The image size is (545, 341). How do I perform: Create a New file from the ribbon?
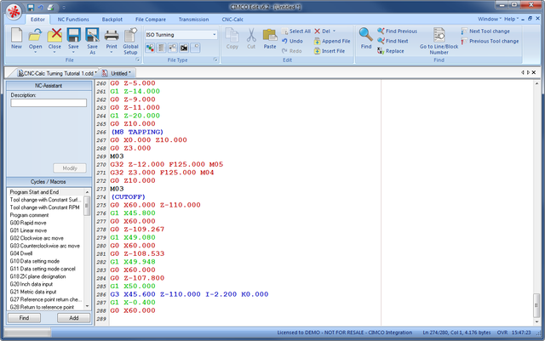(16, 38)
